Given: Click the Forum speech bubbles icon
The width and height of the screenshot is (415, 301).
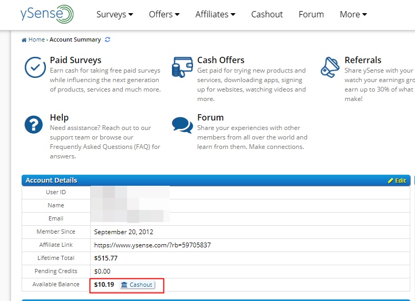Looking at the screenshot, I should pos(182,125).
